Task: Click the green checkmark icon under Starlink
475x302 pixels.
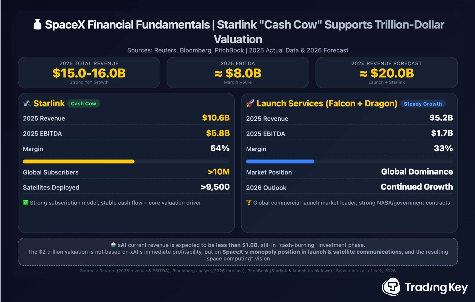Action: 26,203
